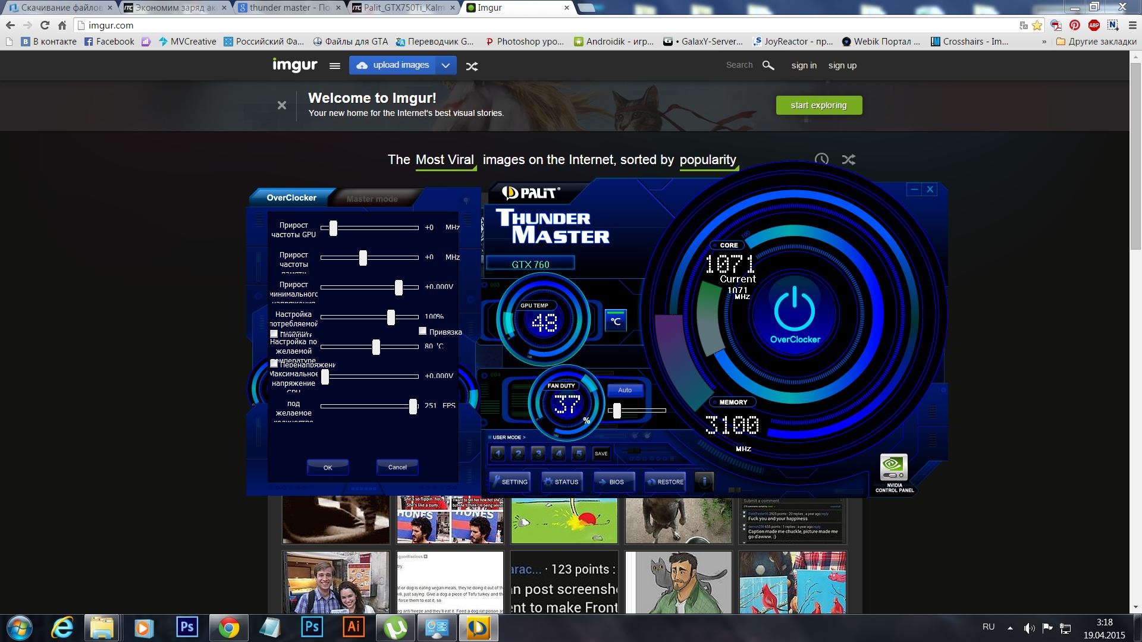Toggle the fan Auto button
Image resolution: width=1142 pixels, height=642 pixels.
[625, 390]
